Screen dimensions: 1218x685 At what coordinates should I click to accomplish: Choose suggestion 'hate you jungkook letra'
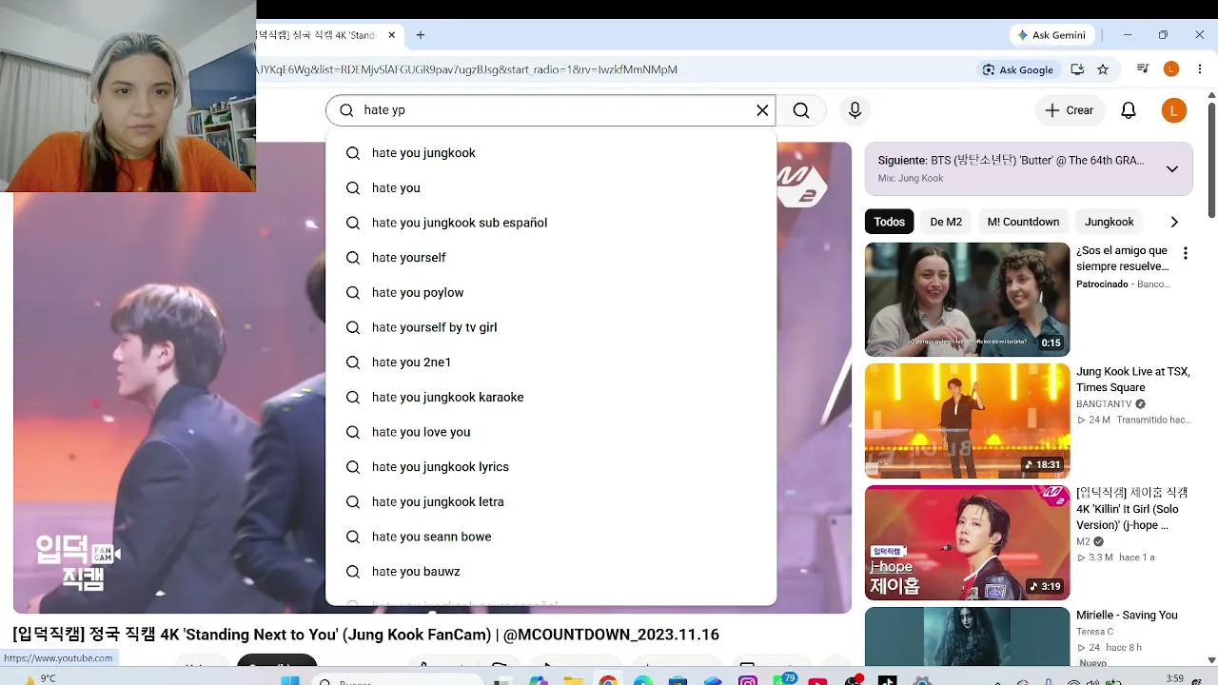click(x=551, y=502)
